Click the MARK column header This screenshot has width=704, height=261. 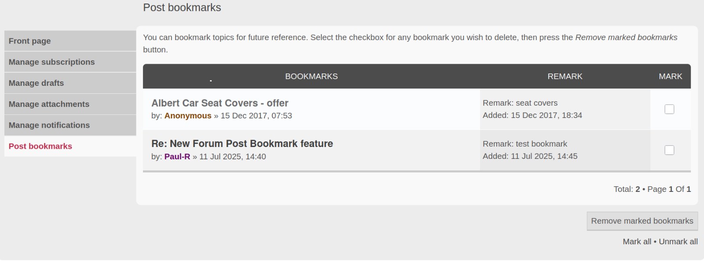click(671, 77)
